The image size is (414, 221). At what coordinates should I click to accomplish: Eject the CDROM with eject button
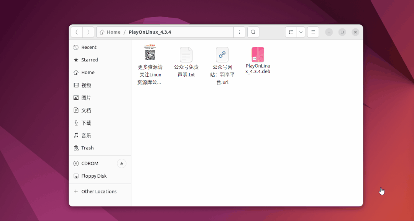pos(122,163)
